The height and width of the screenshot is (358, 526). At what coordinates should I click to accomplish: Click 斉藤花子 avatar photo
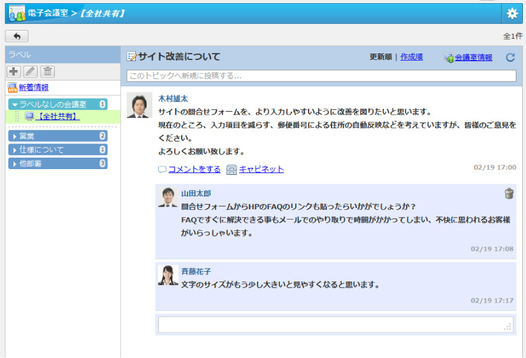coord(168,275)
